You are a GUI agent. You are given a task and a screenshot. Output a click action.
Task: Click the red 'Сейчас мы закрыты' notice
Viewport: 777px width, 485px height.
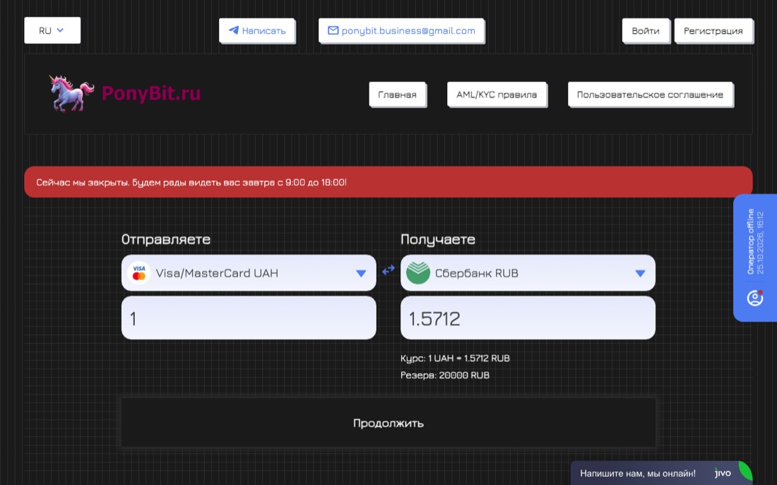(389, 182)
